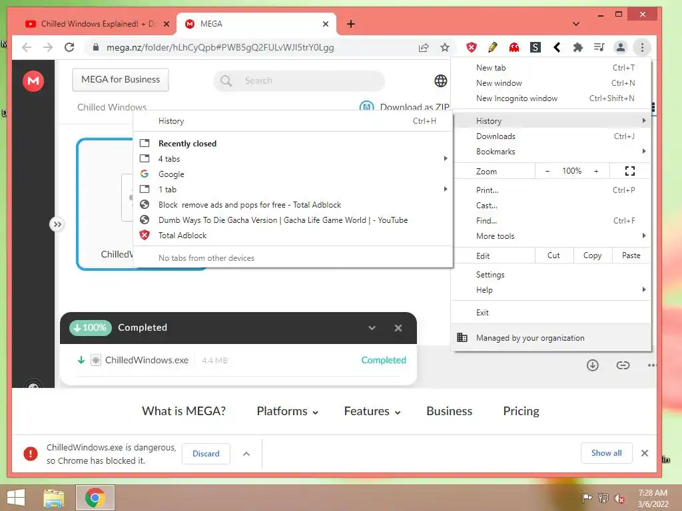Open the Action Center flag icon
This screenshot has width=682, height=511.
click(x=587, y=498)
